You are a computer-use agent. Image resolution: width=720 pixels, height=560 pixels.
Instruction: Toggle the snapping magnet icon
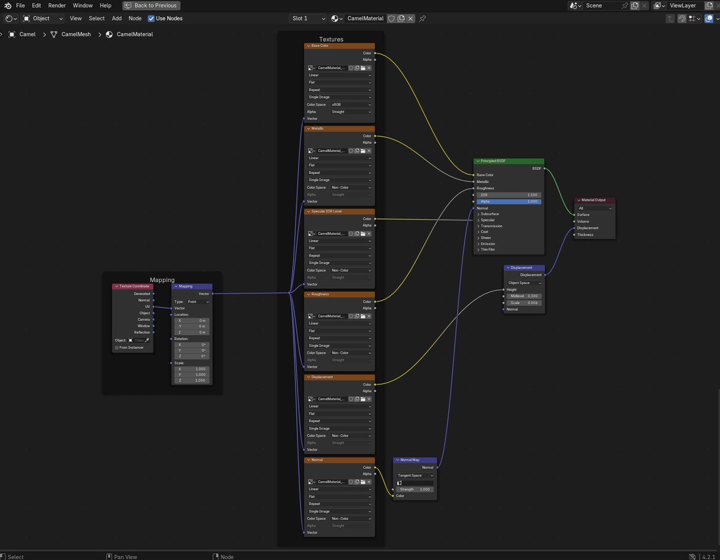(x=682, y=18)
